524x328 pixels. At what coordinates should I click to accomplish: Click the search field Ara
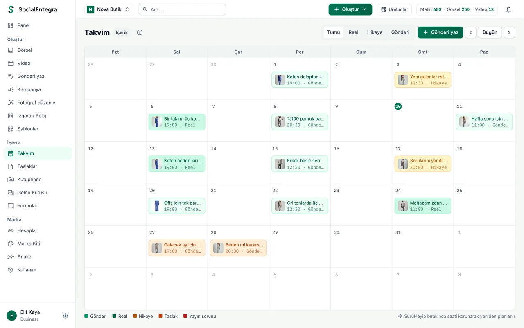click(x=182, y=9)
